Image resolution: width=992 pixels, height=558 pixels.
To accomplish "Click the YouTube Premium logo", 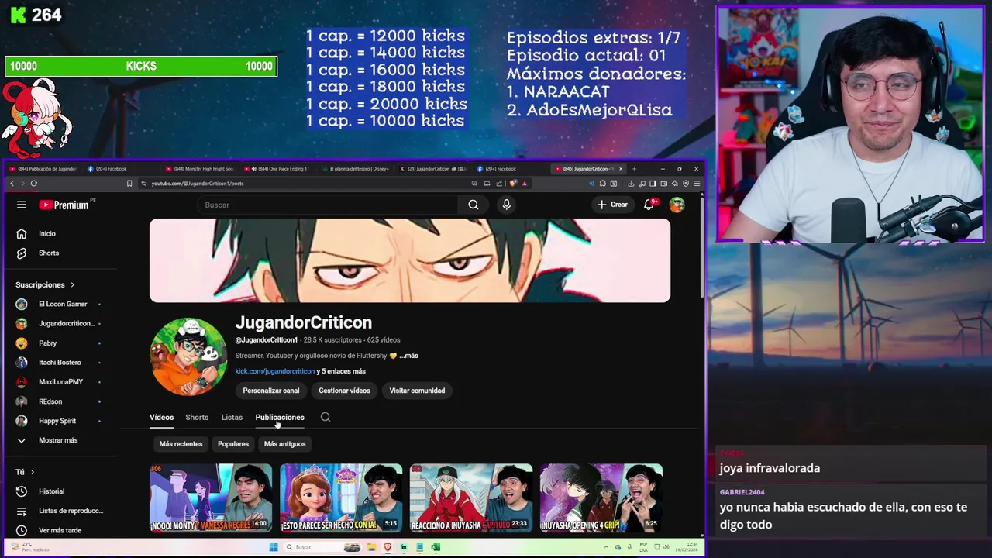I will (x=64, y=205).
